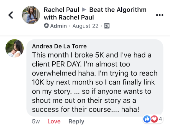This screenshot has height=131, width=170.
Task: Toggle the Love reaction on the comment
Action: tap(54, 121)
